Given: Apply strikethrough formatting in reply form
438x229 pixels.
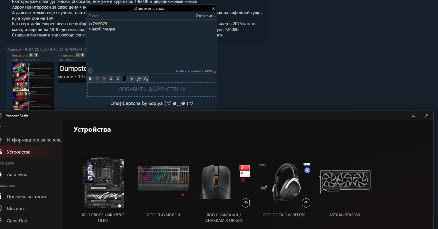Looking at the screenshot, I should (x=132, y=78).
